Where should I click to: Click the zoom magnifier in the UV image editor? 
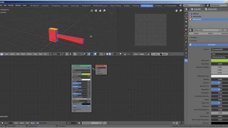point(181,11)
